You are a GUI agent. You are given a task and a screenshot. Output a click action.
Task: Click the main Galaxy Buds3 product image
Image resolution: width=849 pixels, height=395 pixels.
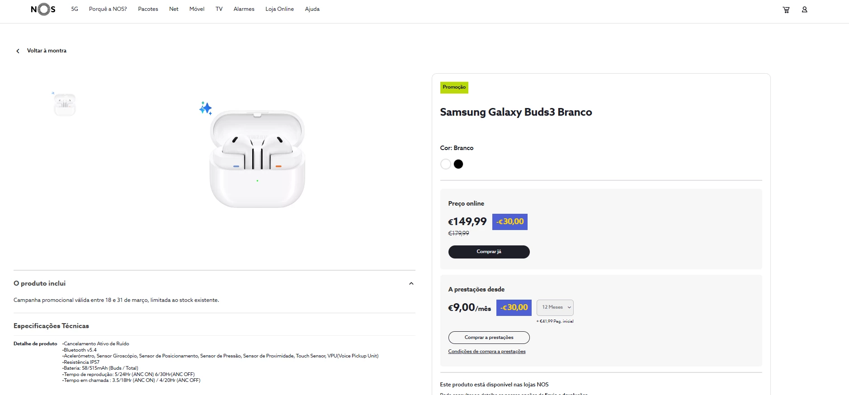[x=257, y=158]
